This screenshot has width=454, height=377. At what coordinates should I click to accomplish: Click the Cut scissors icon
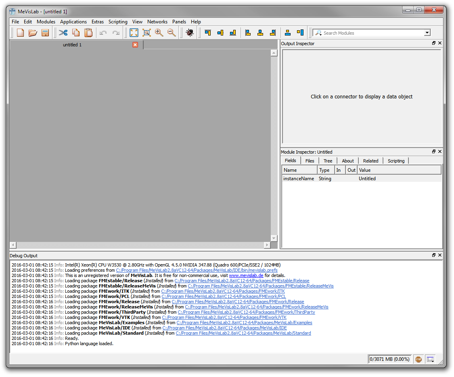point(63,33)
